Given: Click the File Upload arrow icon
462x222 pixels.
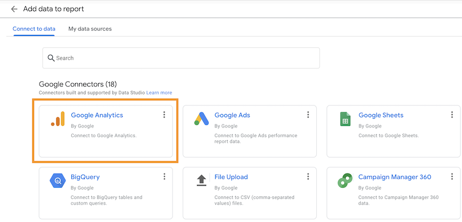Looking at the screenshot, I should coord(201,180).
